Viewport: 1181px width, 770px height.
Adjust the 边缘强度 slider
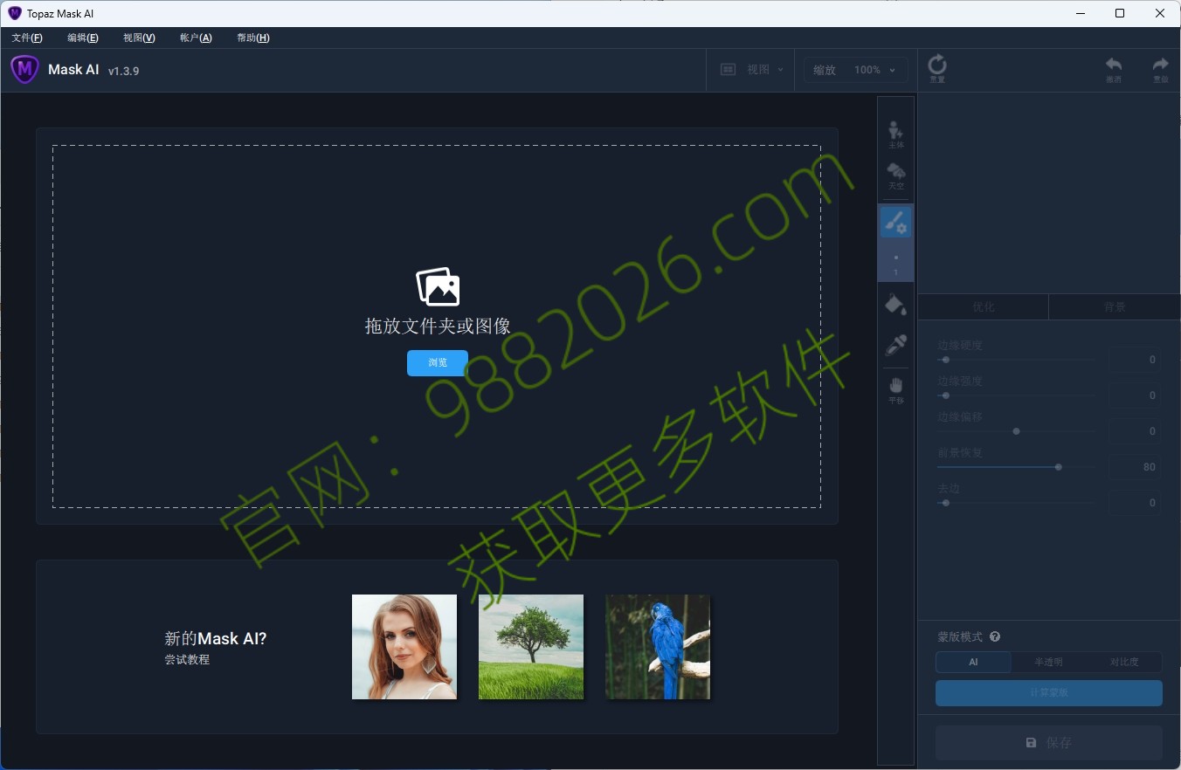[x=1016, y=395]
